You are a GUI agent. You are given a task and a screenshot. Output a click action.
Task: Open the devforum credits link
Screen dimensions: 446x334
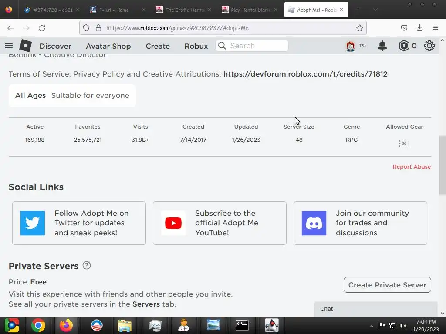[x=305, y=74]
